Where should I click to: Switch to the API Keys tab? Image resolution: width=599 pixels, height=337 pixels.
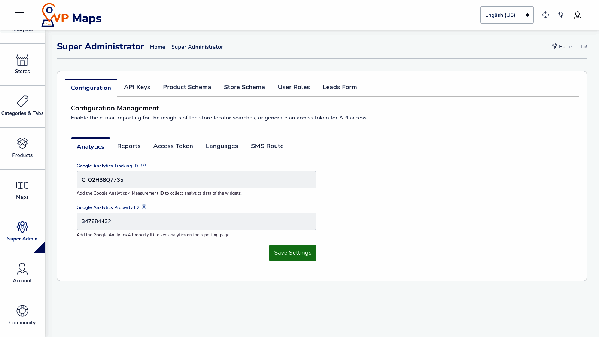137,87
